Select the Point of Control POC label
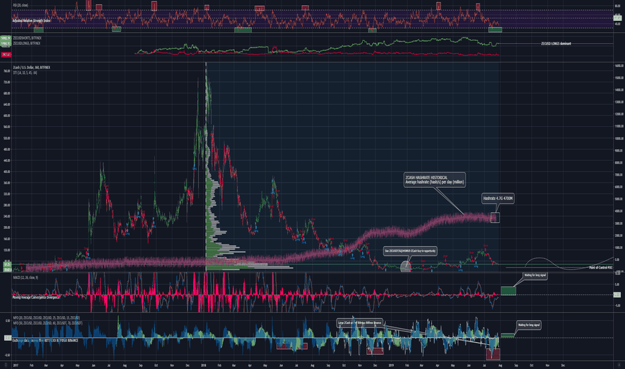This screenshot has width=625, height=369. coord(600,268)
